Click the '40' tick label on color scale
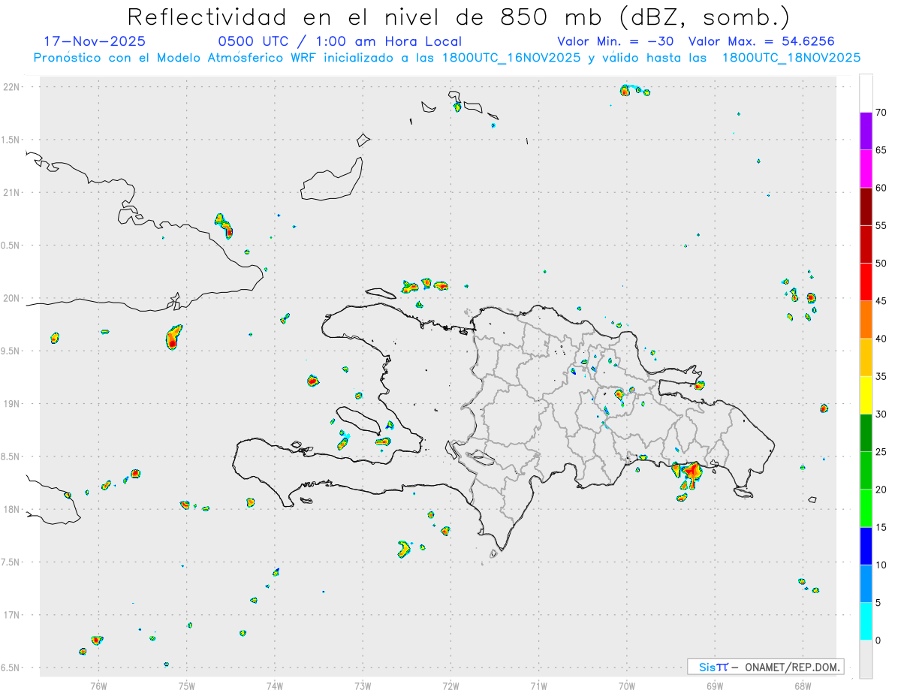This screenshot has width=901, height=696. pos(881,339)
